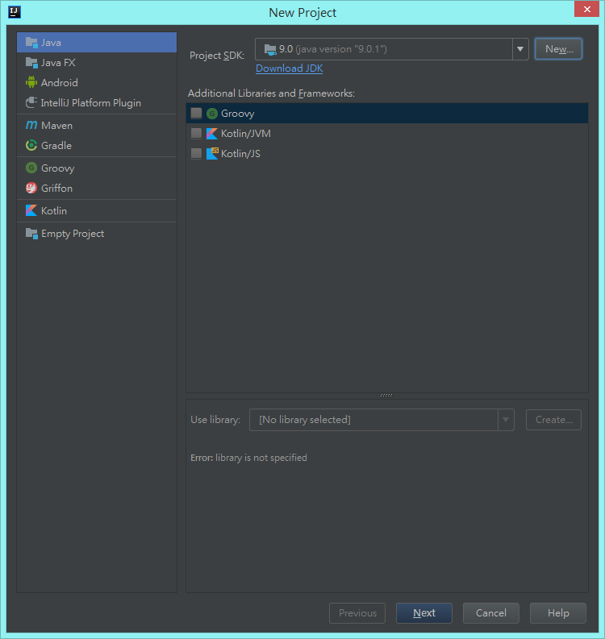Image resolution: width=605 pixels, height=639 pixels.
Task: Click the Create... library button
Action: click(553, 420)
